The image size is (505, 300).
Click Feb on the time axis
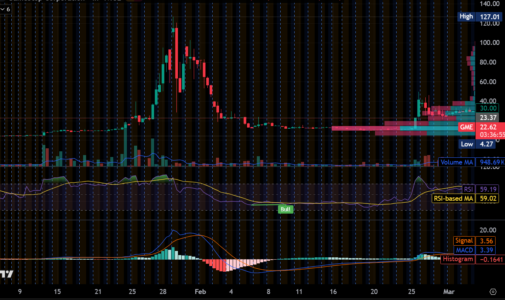201,292
